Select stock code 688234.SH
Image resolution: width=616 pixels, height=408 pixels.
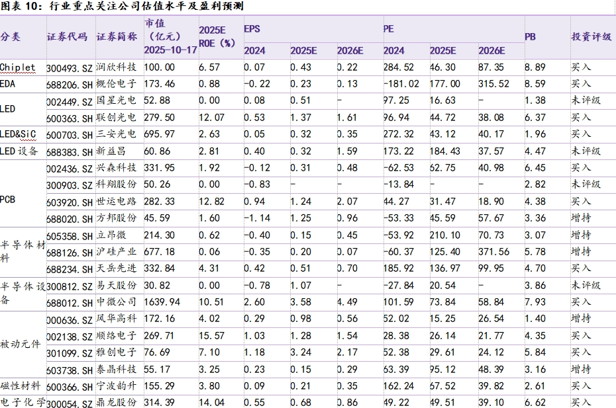click(x=70, y=269)
